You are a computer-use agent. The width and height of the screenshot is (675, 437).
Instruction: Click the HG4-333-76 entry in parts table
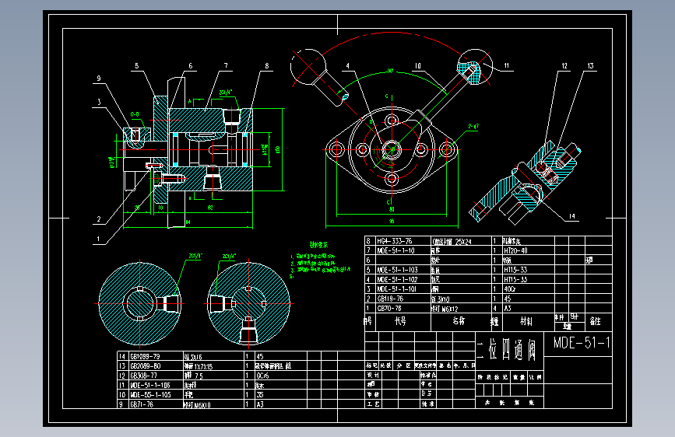click(394, 241)
